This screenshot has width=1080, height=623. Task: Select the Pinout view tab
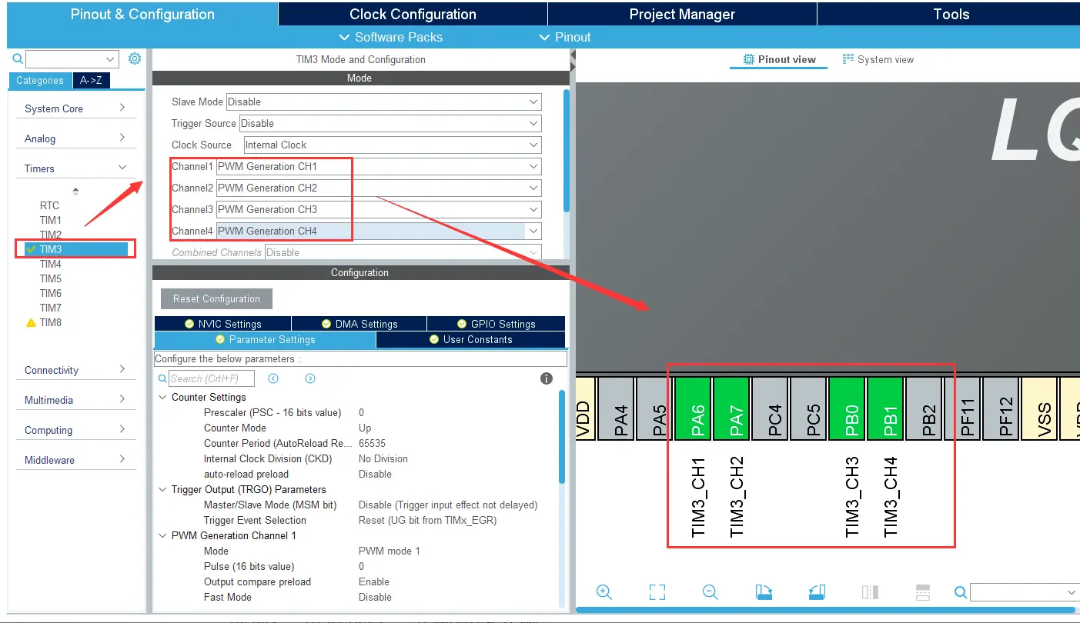tap(778, 59)
